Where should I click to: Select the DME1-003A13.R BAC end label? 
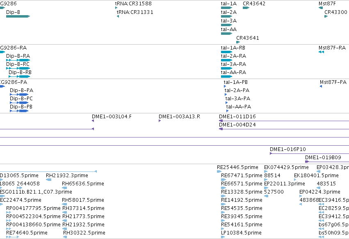179,117
